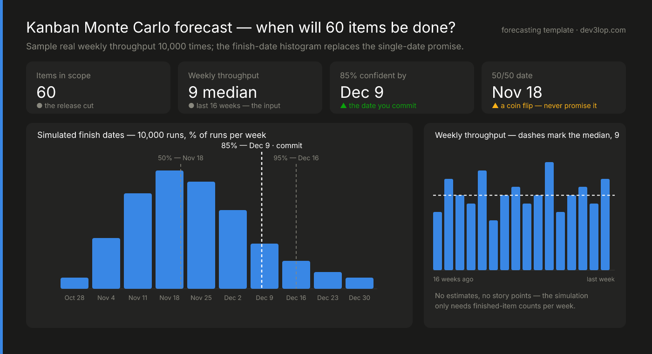The width and height of the screenshot is (652, 354).
Task: Select the 50/50 date Nov 18 card
Action: coord(554,88)
